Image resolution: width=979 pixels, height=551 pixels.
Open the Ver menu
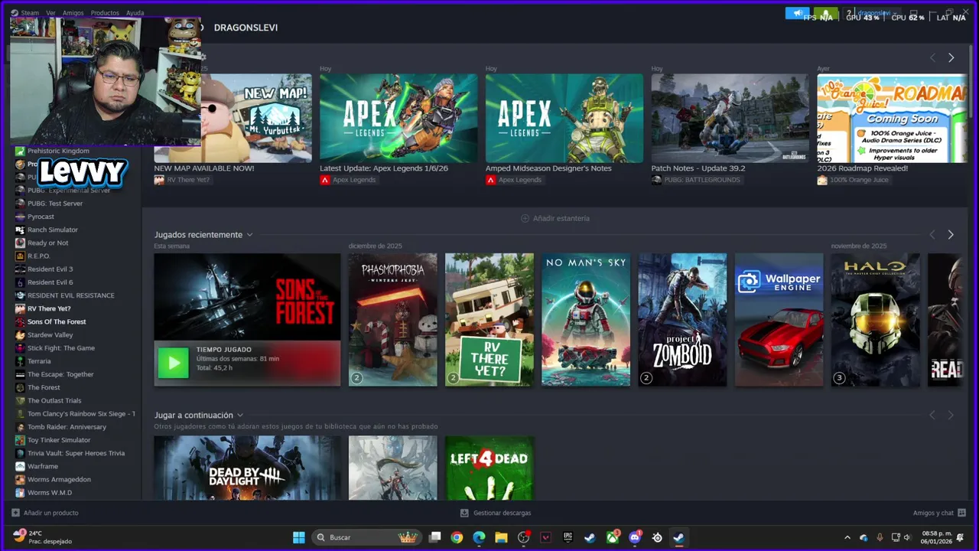click(50, 13)
